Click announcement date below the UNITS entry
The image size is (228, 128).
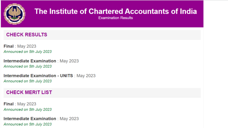[x=28, y=81]
